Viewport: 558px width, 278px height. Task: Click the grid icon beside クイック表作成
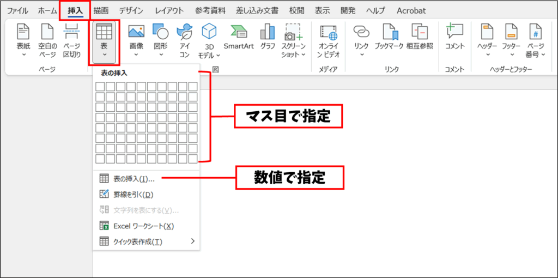pyautogui.click(x=104, y=241)
